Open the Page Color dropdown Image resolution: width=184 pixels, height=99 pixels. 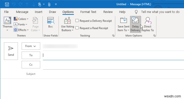[35, 24]
